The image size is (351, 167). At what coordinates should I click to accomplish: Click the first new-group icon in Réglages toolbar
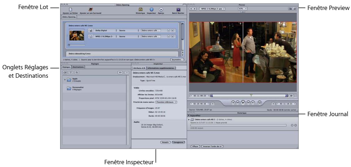coord(65,73)
